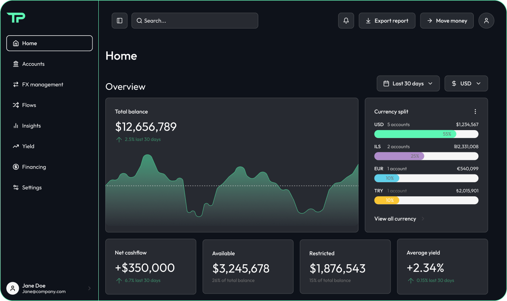Open the user avatar in the top bar
The width and height of the screenshot is (507, 301).
[x=486, y=20]
